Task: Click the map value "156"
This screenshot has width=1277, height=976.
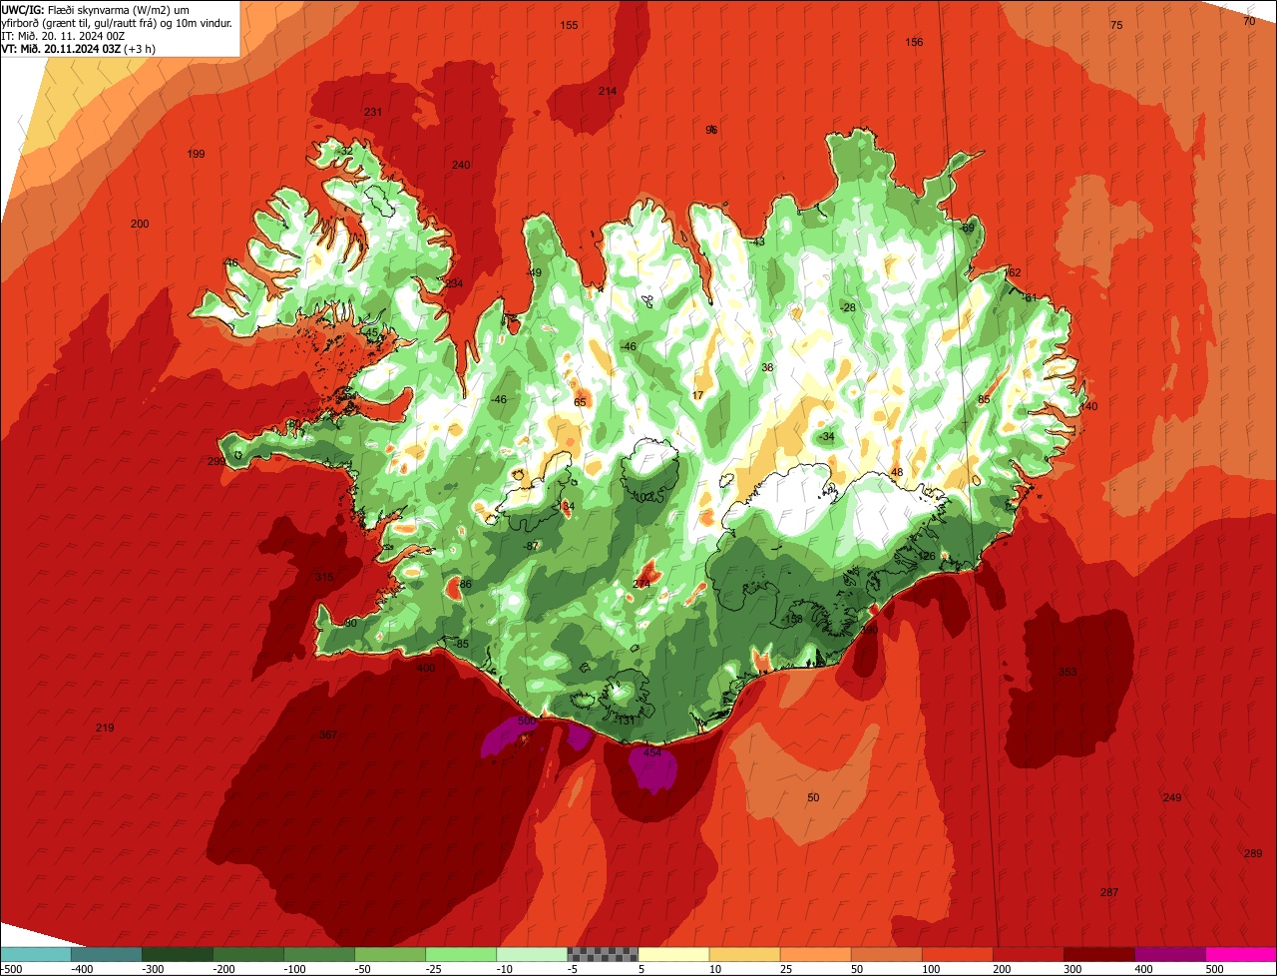Action: 914,42
